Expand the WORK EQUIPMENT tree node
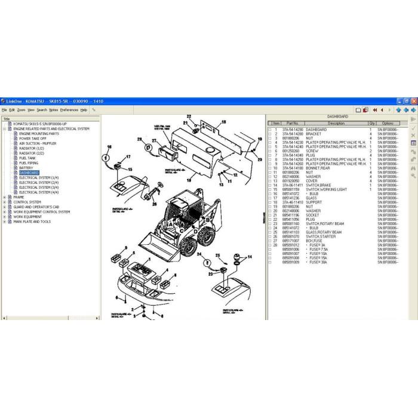418x418 pixels. (5, 217)
